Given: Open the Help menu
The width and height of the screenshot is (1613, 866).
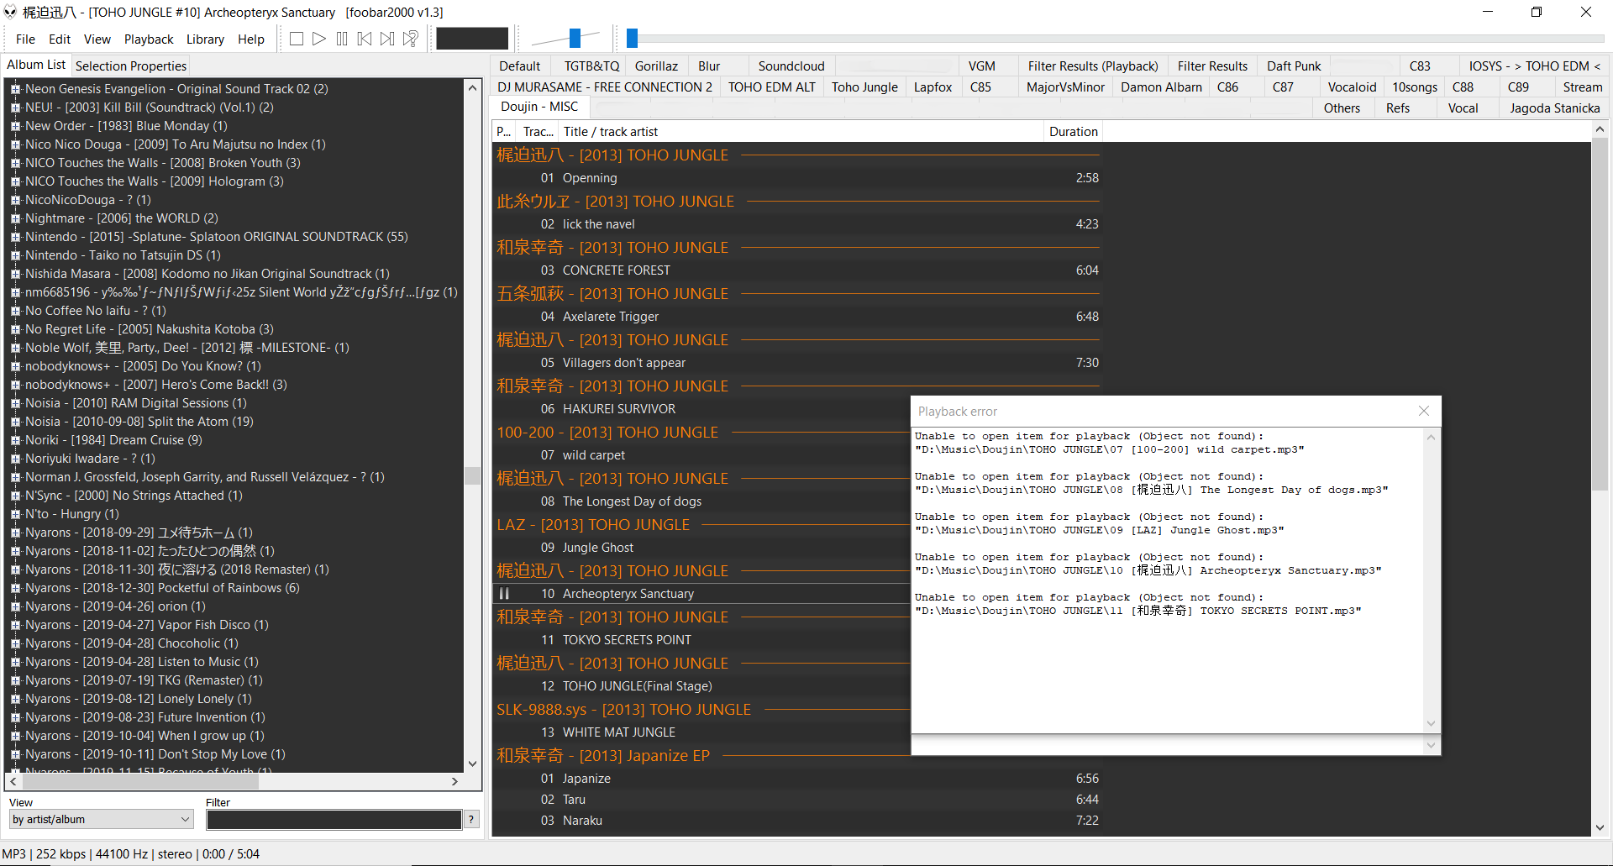Looking at the screenshot, I should [x=251, y=39].
